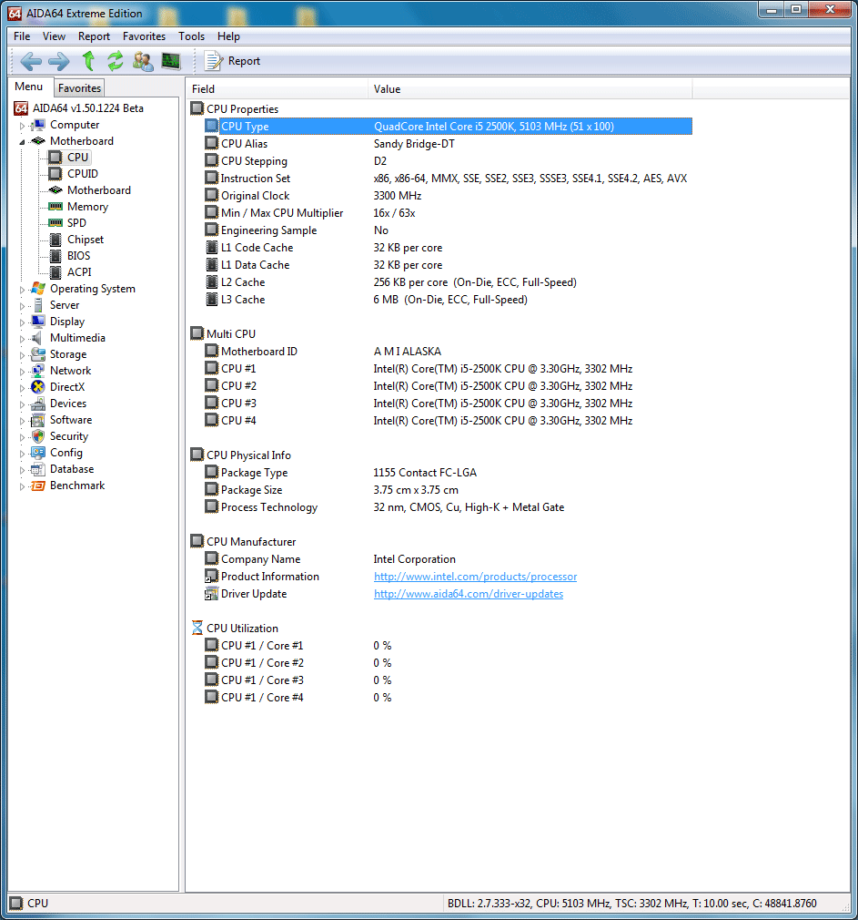Click the ACPI chip icon in tree
Viewport: 858px width, 920px height.
pyautogui.click(x=56, y=272)
